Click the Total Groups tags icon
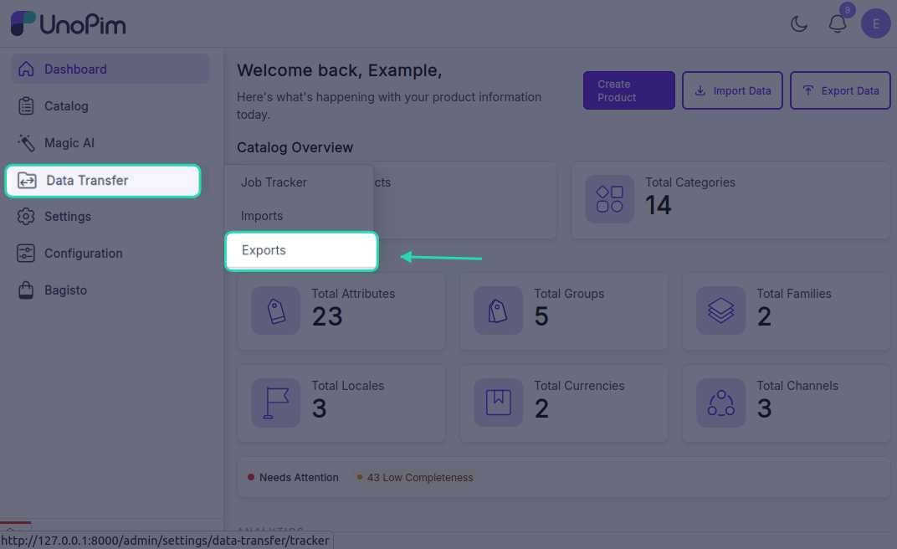The width and height of the screenshot is (897, 549). point(498,310)
